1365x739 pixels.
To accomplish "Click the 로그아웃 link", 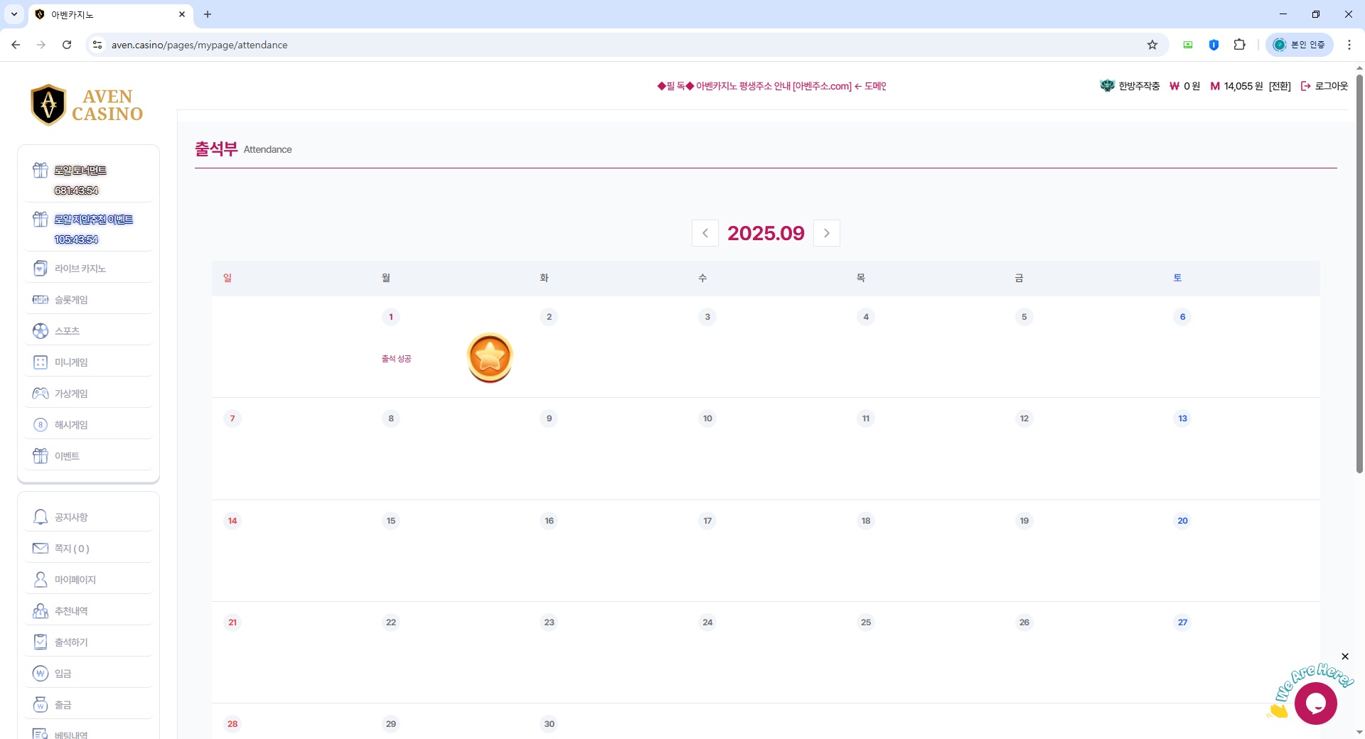I will [x=1325, y=86].
